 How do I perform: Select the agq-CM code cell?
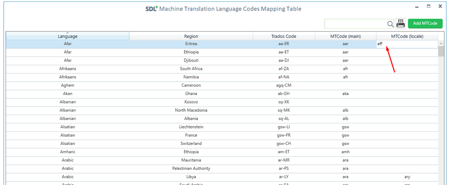click(284, 85)
